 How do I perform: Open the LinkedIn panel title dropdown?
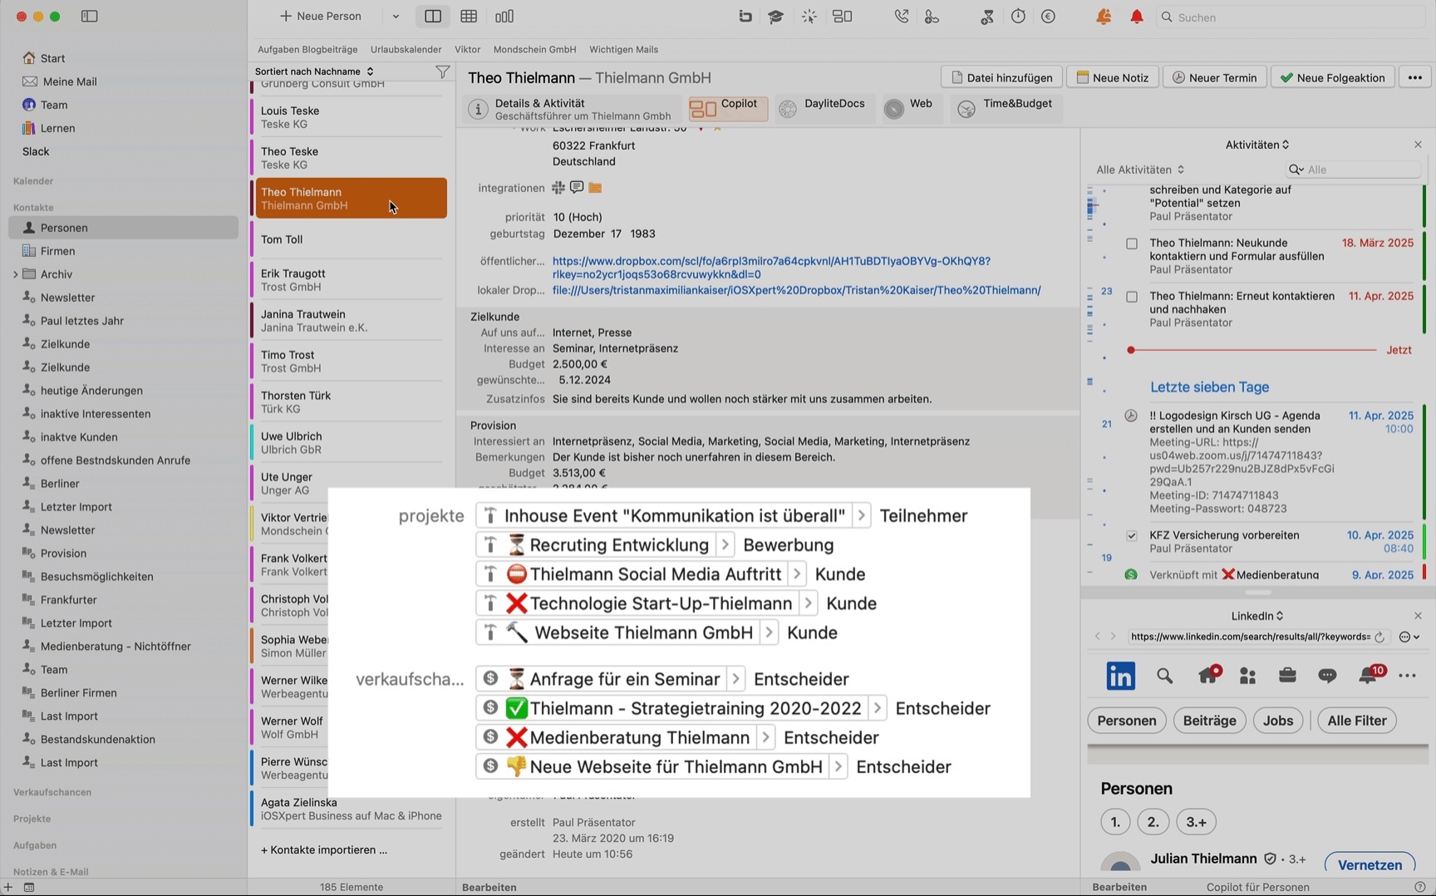1257,616
